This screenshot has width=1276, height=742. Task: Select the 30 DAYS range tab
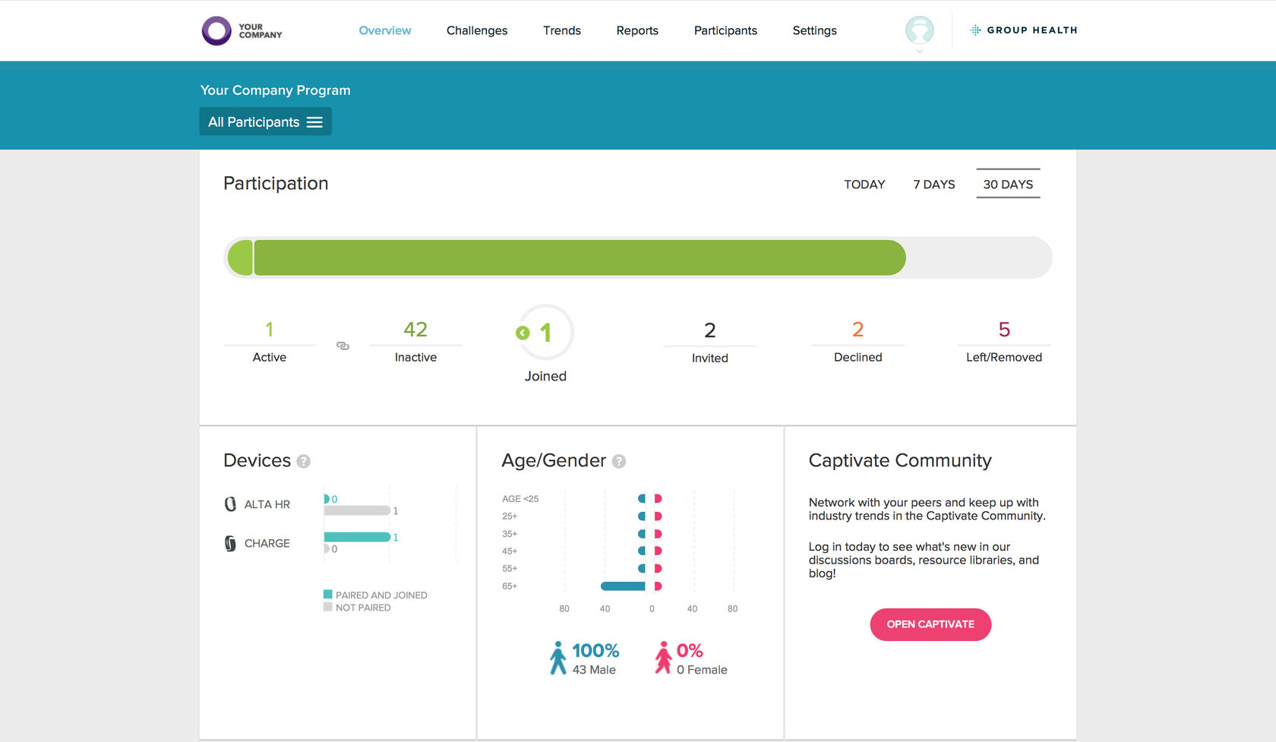point(1008,184)
